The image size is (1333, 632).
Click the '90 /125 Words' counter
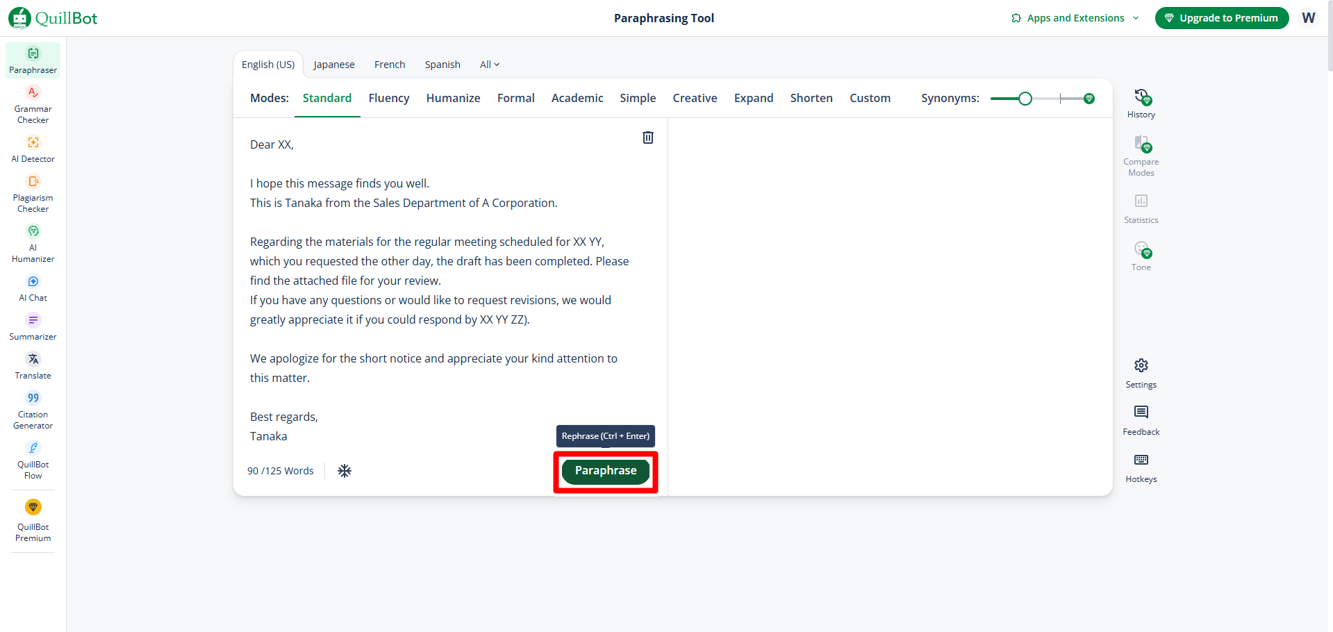(281, 471)
